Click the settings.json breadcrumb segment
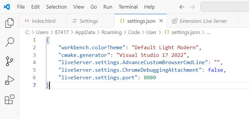Screen dimensions: 249x119 186,32
